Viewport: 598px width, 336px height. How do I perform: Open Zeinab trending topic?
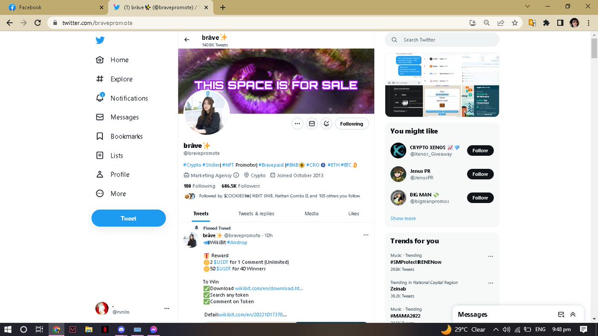coord(399,289)
